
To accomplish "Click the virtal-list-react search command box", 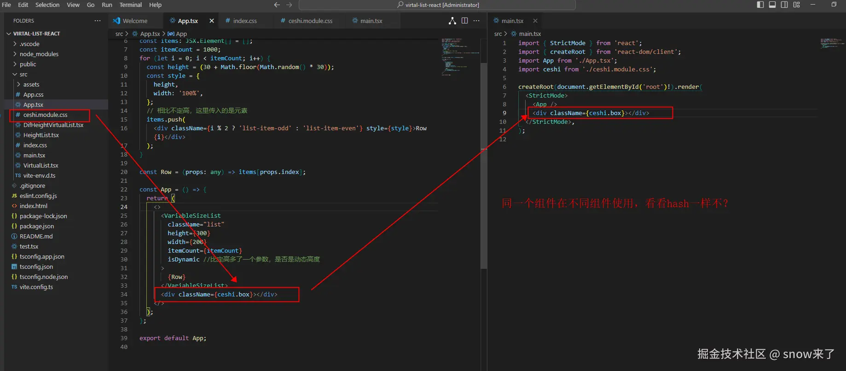I will (x=437, y=5).
